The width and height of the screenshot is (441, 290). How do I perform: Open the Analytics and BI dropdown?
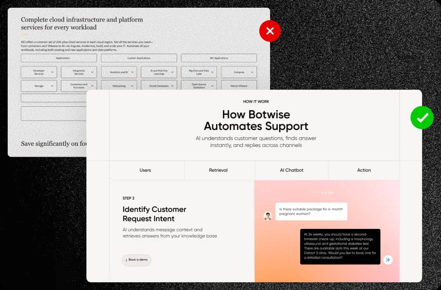119,72
